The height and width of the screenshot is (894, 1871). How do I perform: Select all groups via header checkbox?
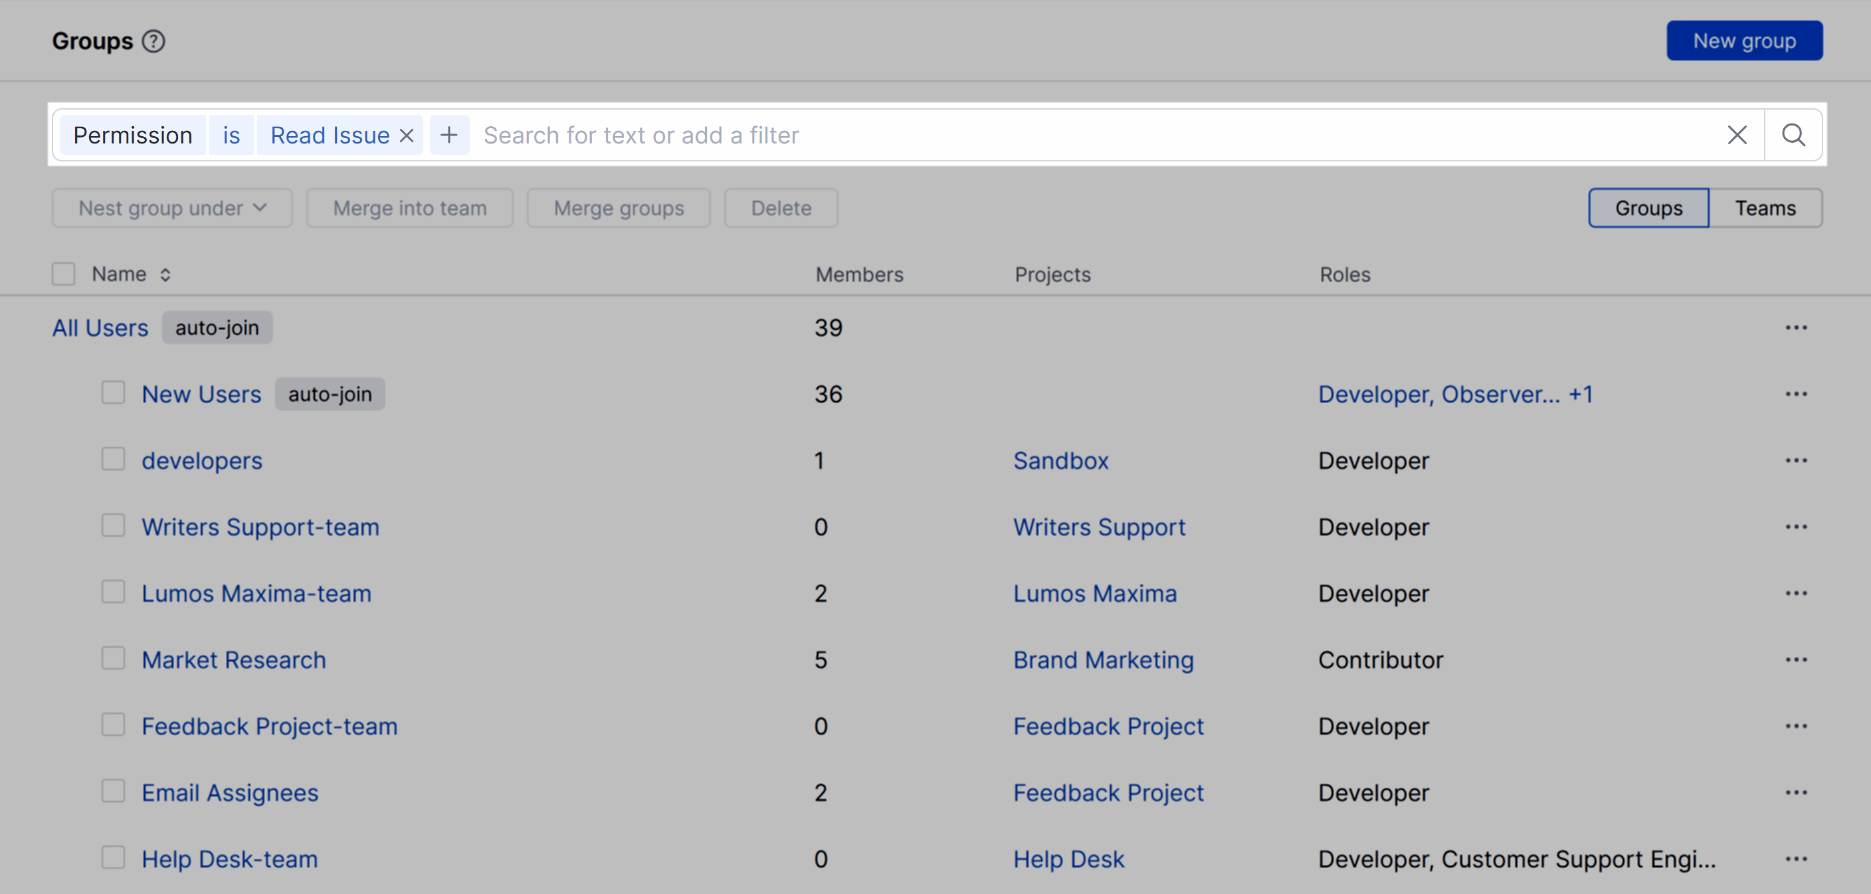(63, 274)
